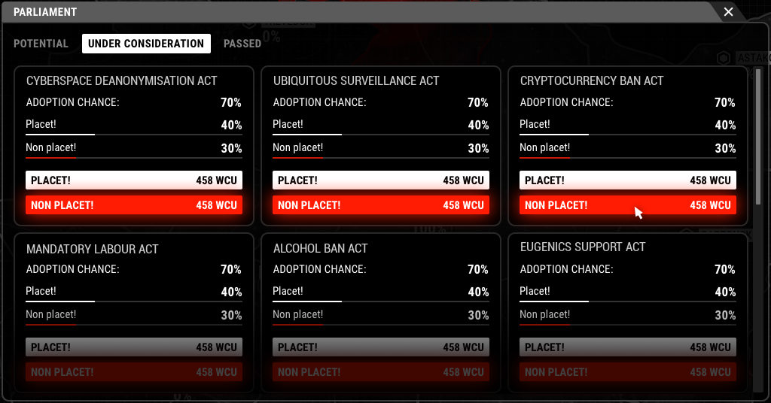Vote Non Placet on Ubiquitous Surveillance Act
This screenshot has height=403, width=771.
coord(381,205)
